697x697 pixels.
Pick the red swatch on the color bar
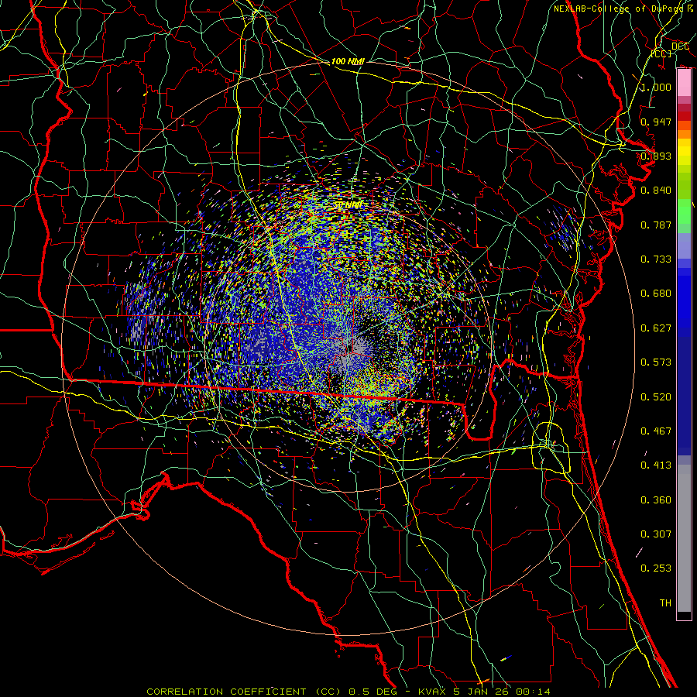(x=684, y=116)
